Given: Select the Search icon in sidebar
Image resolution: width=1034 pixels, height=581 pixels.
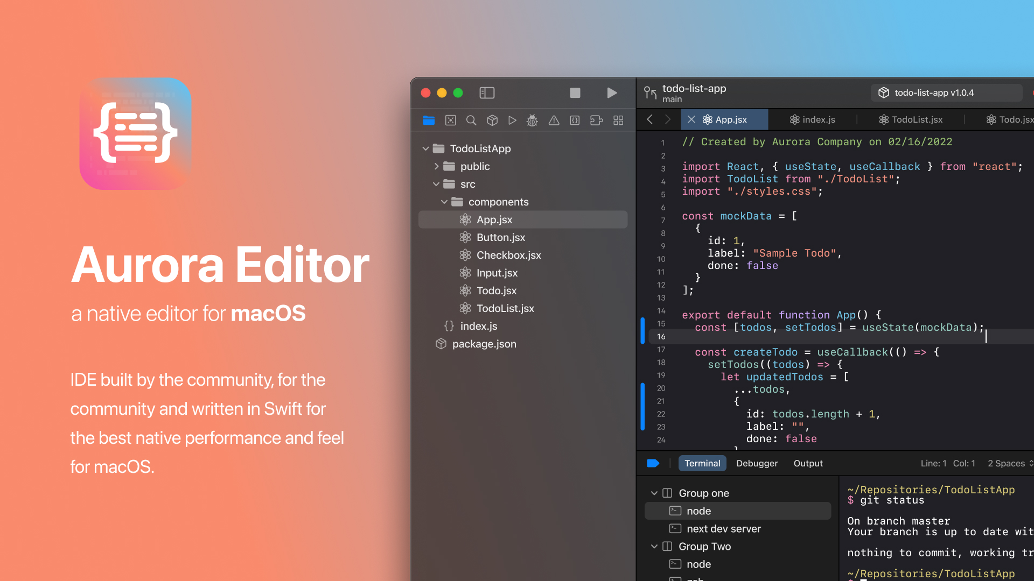Looking at the screenshot, I should (x=471, y=119).
